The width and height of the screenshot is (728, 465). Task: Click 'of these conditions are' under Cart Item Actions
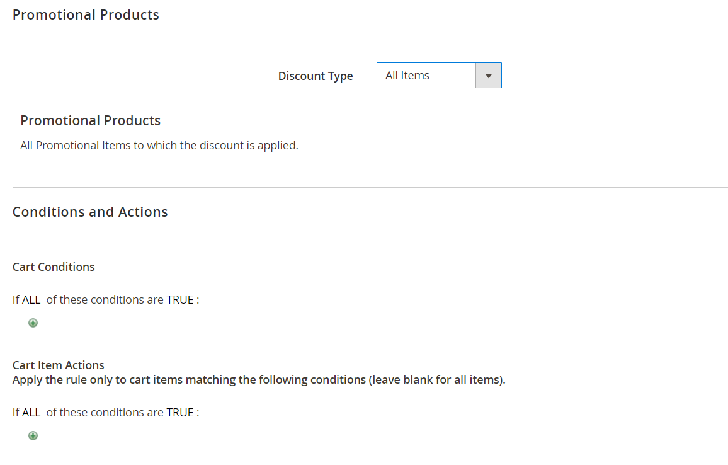tap(105, 413)
